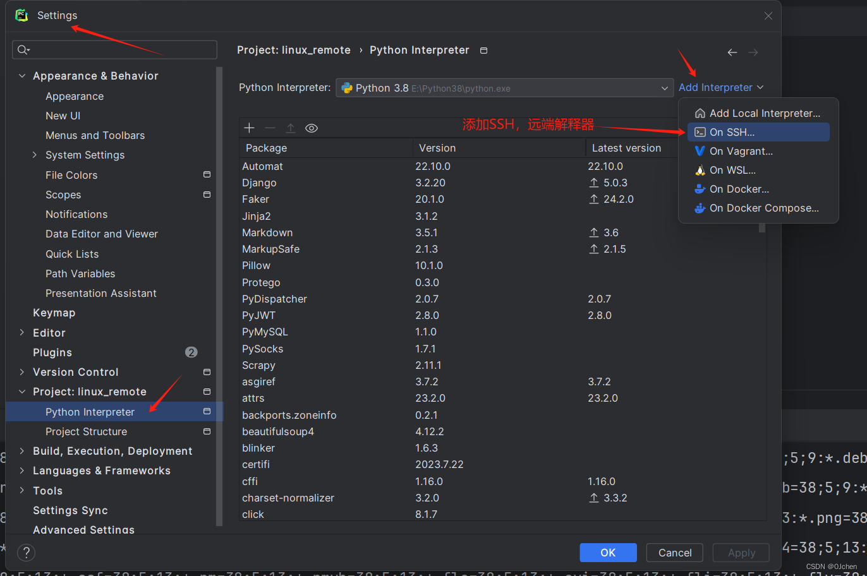Choose On Docker Compose interpreter option
This screenshot has height=576, width=867.
[x=758, y=208]
